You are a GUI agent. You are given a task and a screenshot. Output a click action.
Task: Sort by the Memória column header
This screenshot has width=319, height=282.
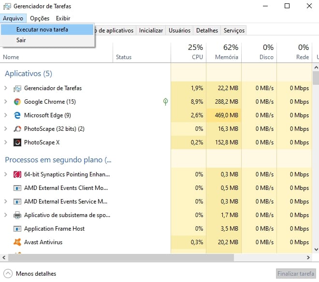point(224,53)
